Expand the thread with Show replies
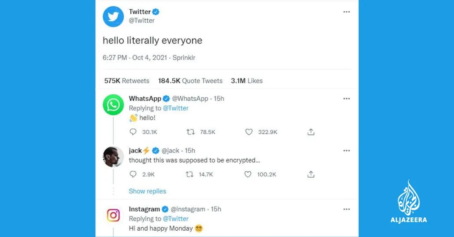This screenshot has width=454, height=237. (148, 191)
